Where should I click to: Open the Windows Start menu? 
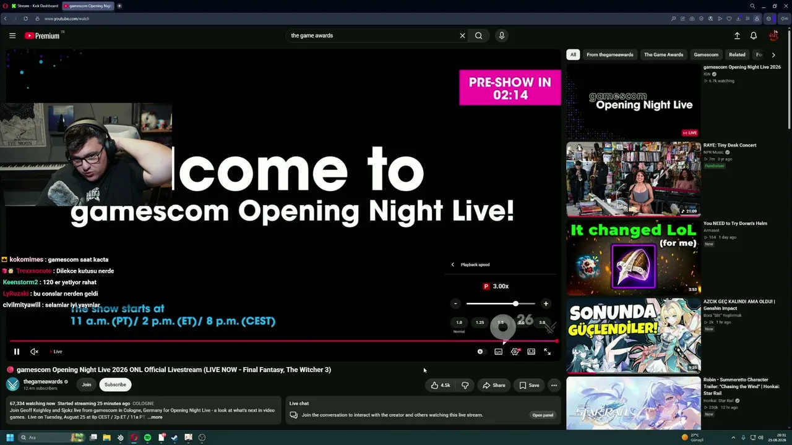[10, 438]
